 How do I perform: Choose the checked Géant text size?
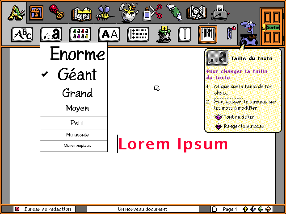[74, 74]
